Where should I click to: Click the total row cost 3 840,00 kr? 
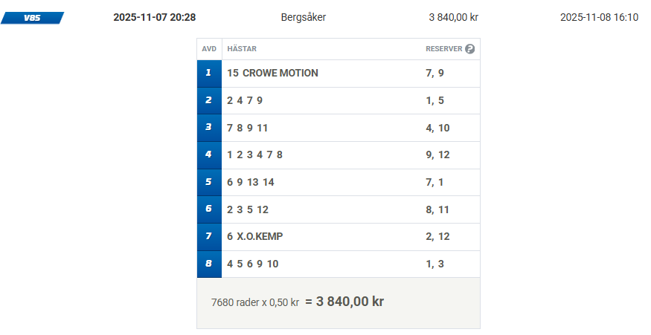point(350,302)
